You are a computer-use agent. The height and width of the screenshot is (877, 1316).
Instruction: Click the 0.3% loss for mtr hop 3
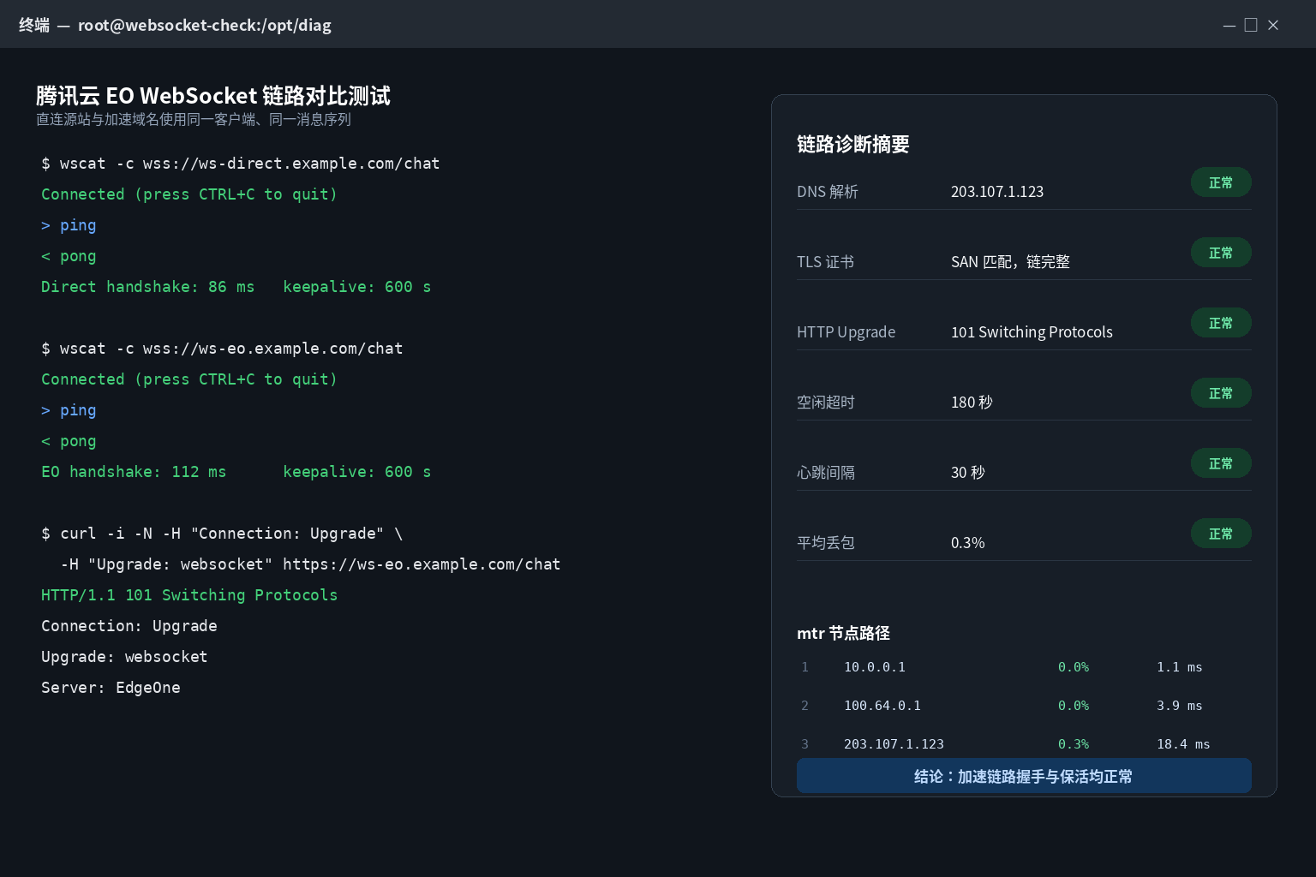pos(1074,744)
